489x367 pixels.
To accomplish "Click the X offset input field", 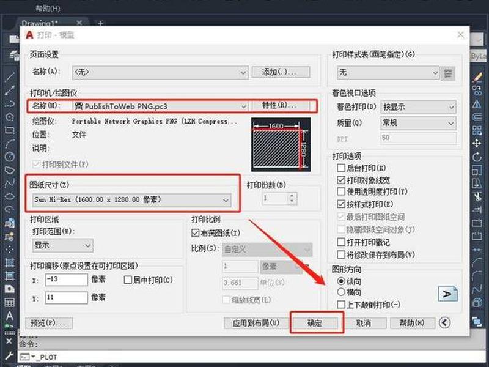I will click(67, 280).
